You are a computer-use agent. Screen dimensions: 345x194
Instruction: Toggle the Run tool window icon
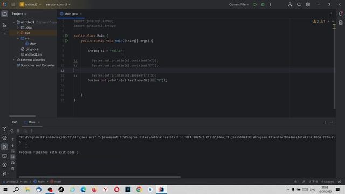tap(4, 147)
